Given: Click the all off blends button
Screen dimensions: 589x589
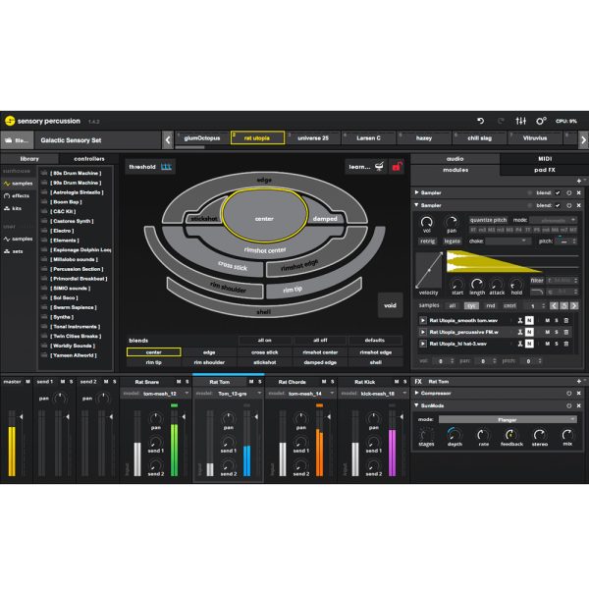Looking at the screenshot, I should (x=320, y=341).
